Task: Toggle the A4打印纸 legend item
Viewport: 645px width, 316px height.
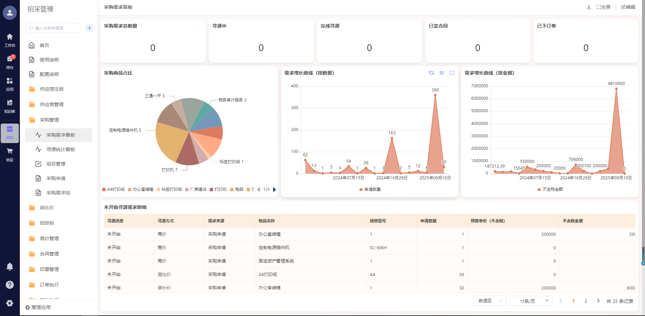Action: pos(114,189)
